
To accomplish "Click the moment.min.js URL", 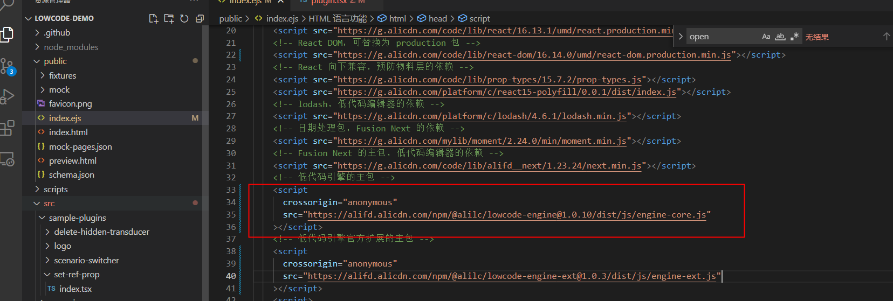I will pos(482,141).
